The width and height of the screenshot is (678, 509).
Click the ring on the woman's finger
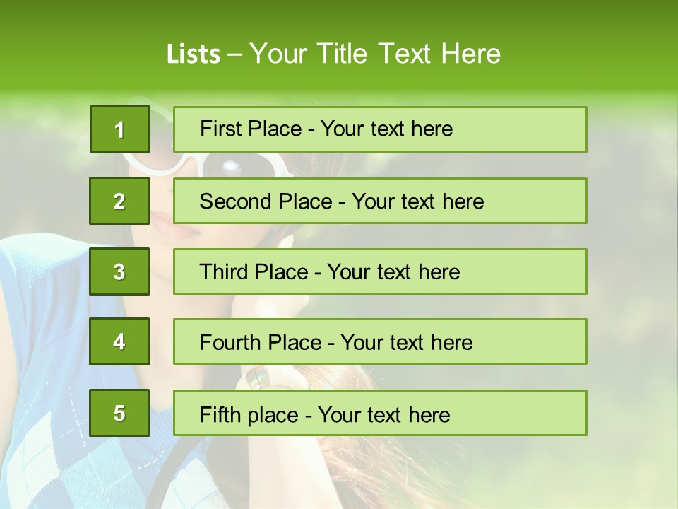[256, 377]
